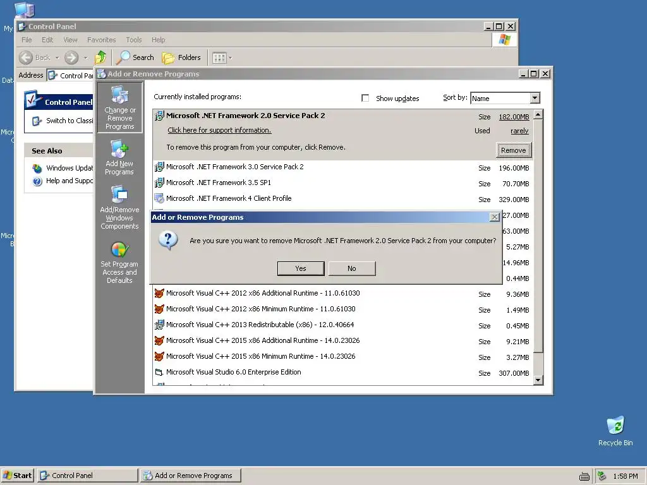Click Visual C++ 2015 x86 Minimum Runtime icon
Screen dimensions: 647x485
(x=159, y=356)
